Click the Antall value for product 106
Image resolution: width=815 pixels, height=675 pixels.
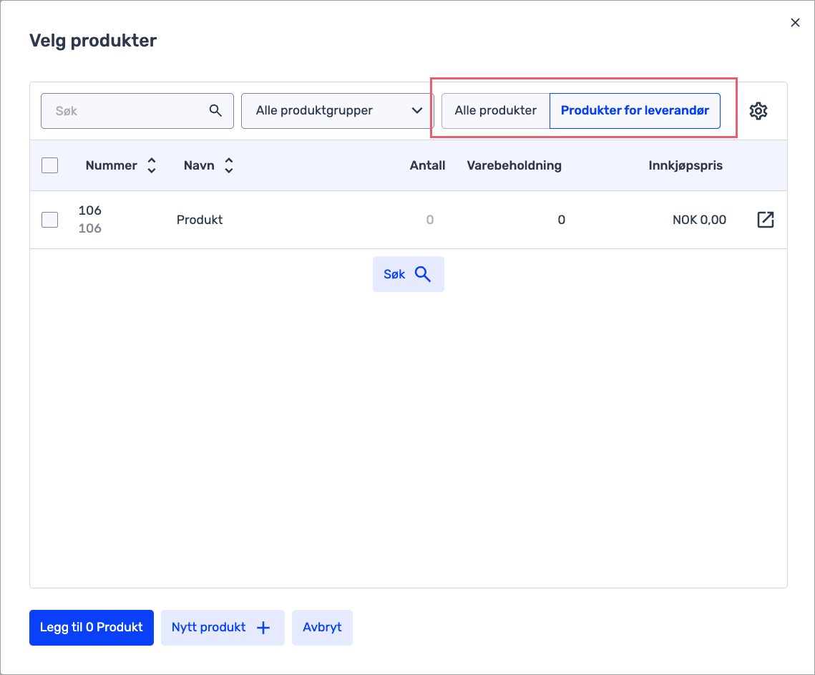[x=429, y=220]
